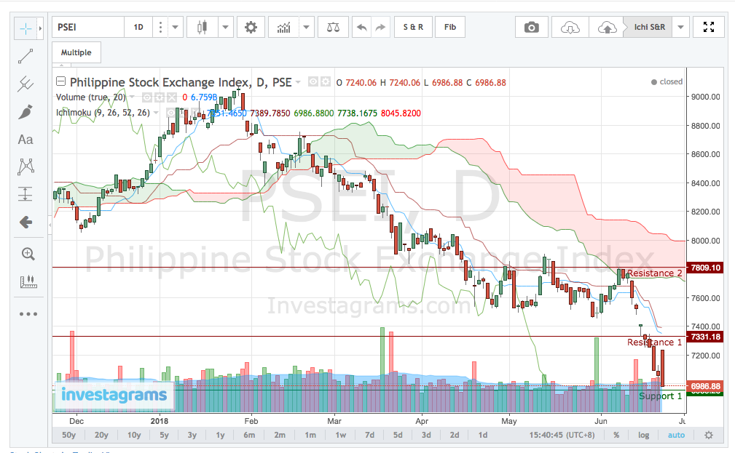Open the candle chart style dropdown

pyautogui.click(x=224, y=27)
